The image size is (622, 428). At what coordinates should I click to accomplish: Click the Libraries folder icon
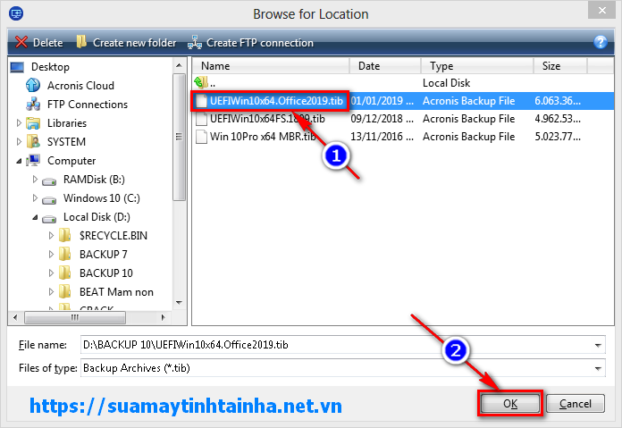pos(33,123)
